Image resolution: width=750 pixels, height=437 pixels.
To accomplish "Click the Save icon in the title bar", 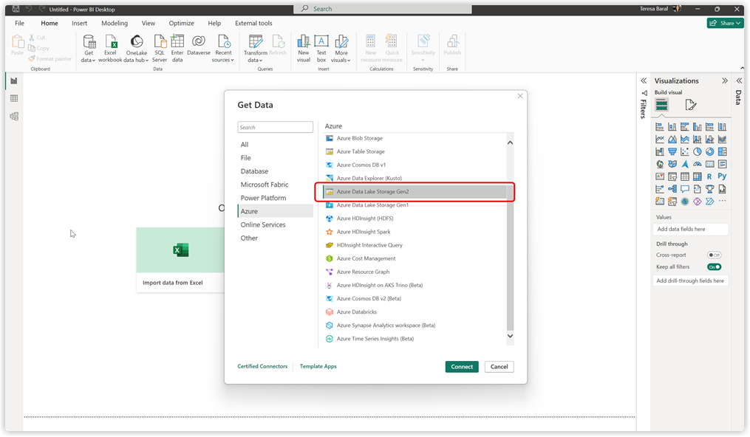I will (x=16, y=9).
